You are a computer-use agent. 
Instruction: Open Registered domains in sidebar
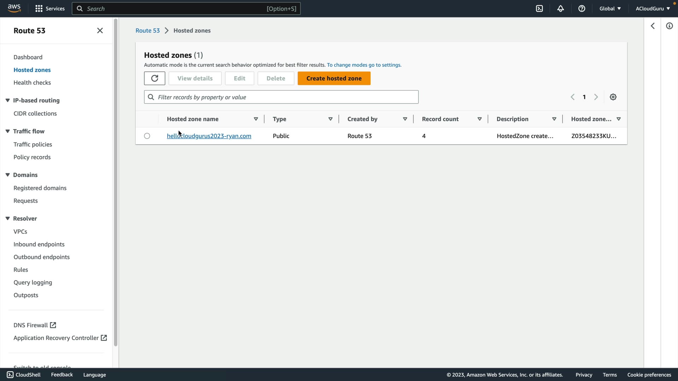[40, 188]
